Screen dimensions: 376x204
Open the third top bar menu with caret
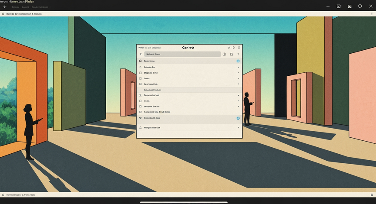(41, 7)
